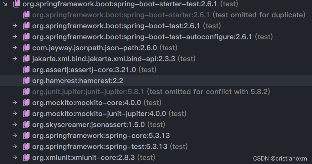Expand jakarta.xml.bind-api:2.3.3 arrow
The width and height of the screenshot is (312, 164).
coord(15,59)
